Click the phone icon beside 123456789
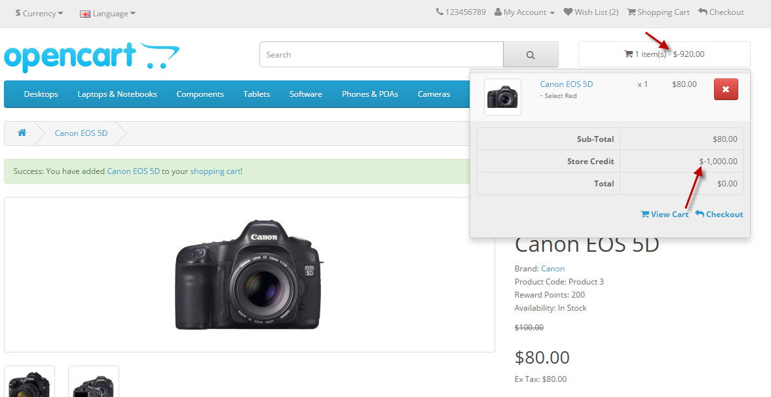Viewport: 771px width, 397px height. (x=440, y=12)
